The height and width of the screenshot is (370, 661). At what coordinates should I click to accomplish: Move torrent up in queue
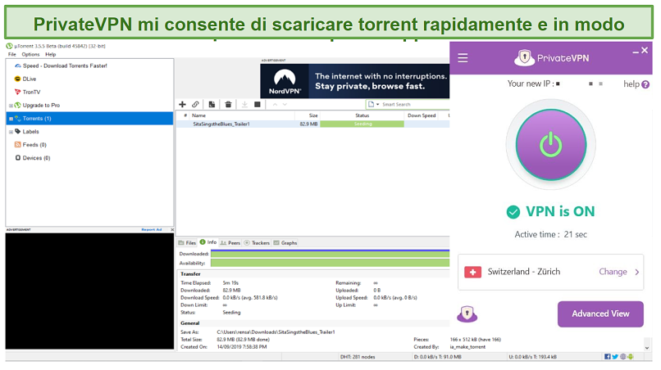click(275, 105)
